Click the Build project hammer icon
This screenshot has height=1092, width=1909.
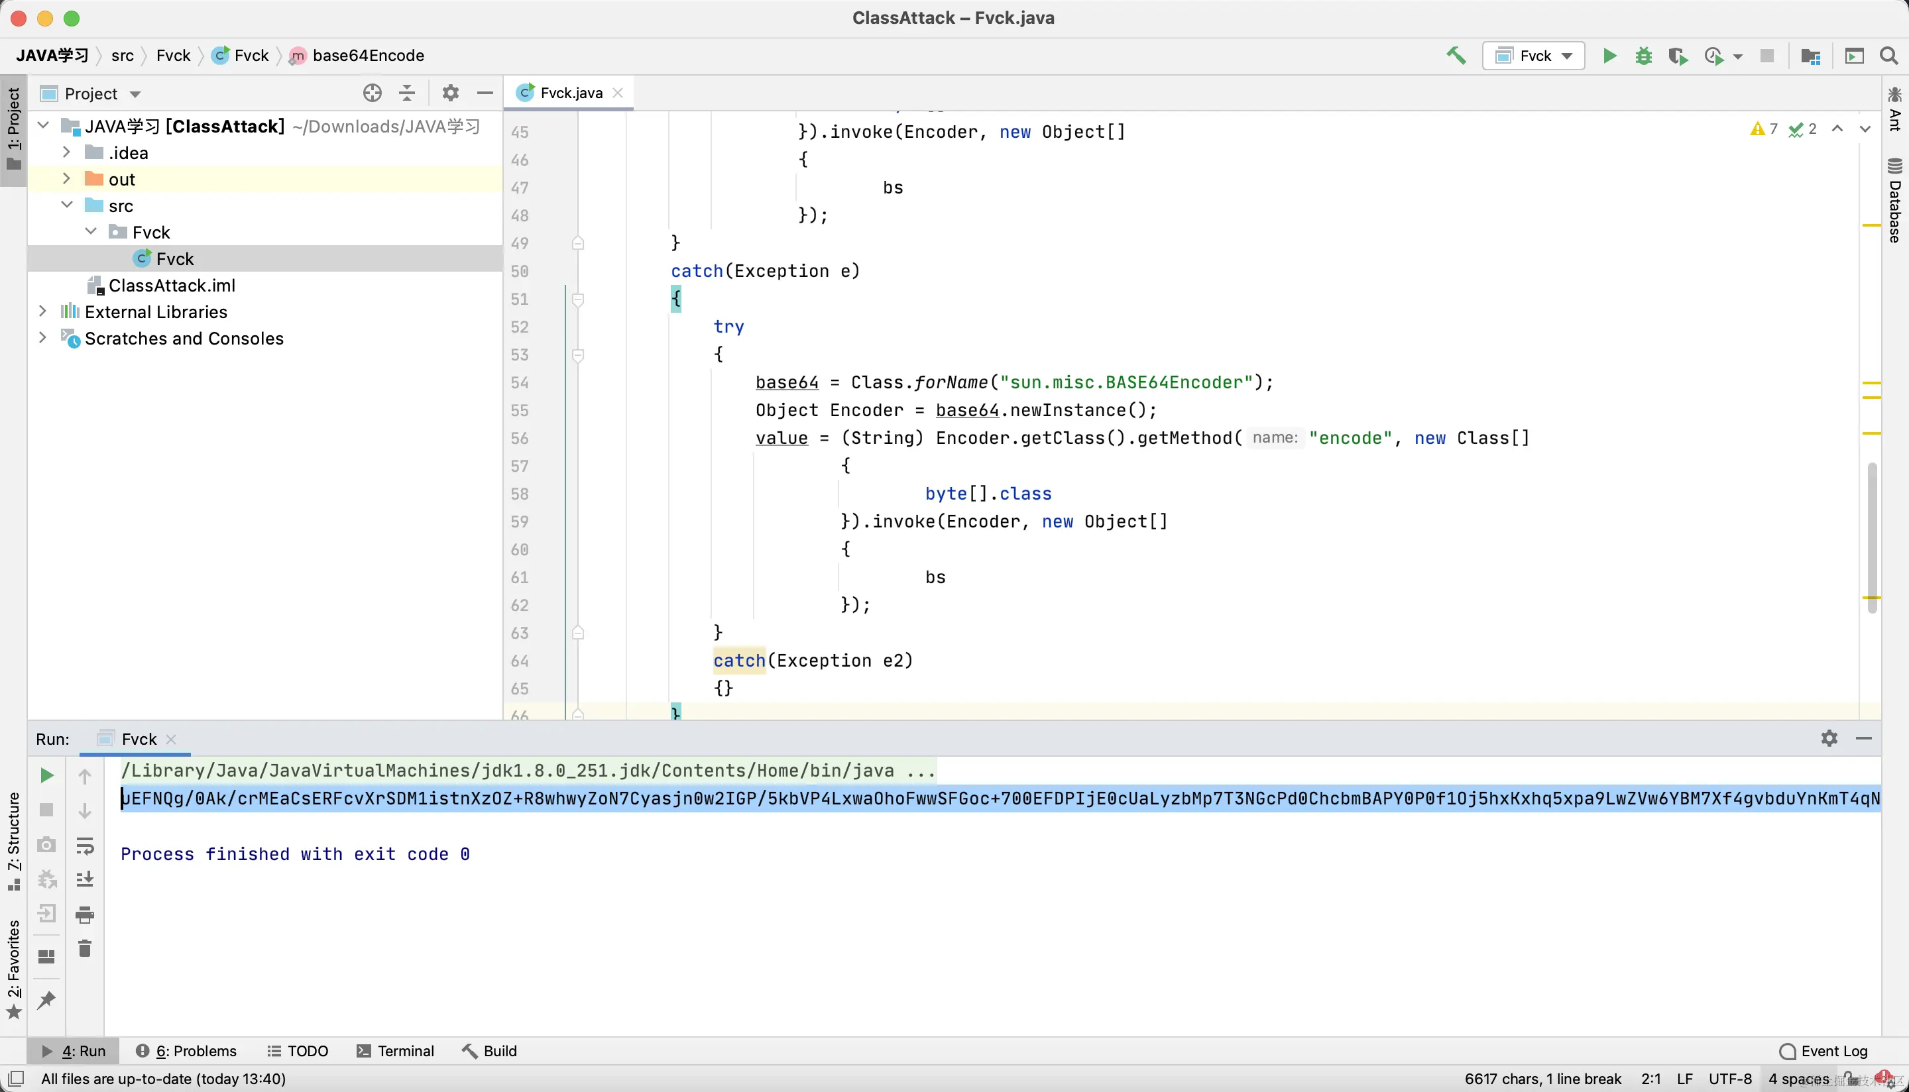tap(1456, 56)
